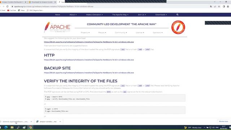
Task: Expand the Projects submenu
Action: click(85, 32)
